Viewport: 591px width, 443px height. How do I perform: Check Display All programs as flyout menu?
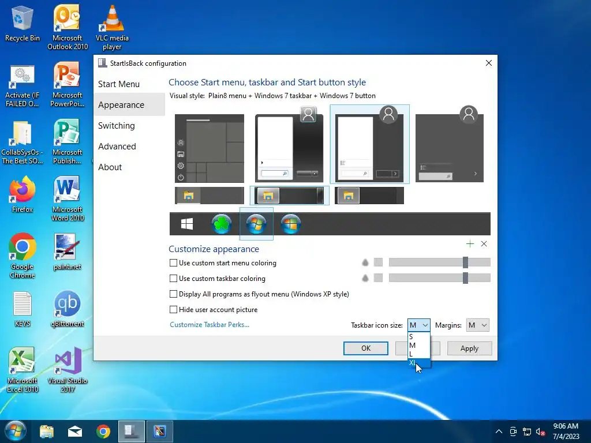(173, 294)
